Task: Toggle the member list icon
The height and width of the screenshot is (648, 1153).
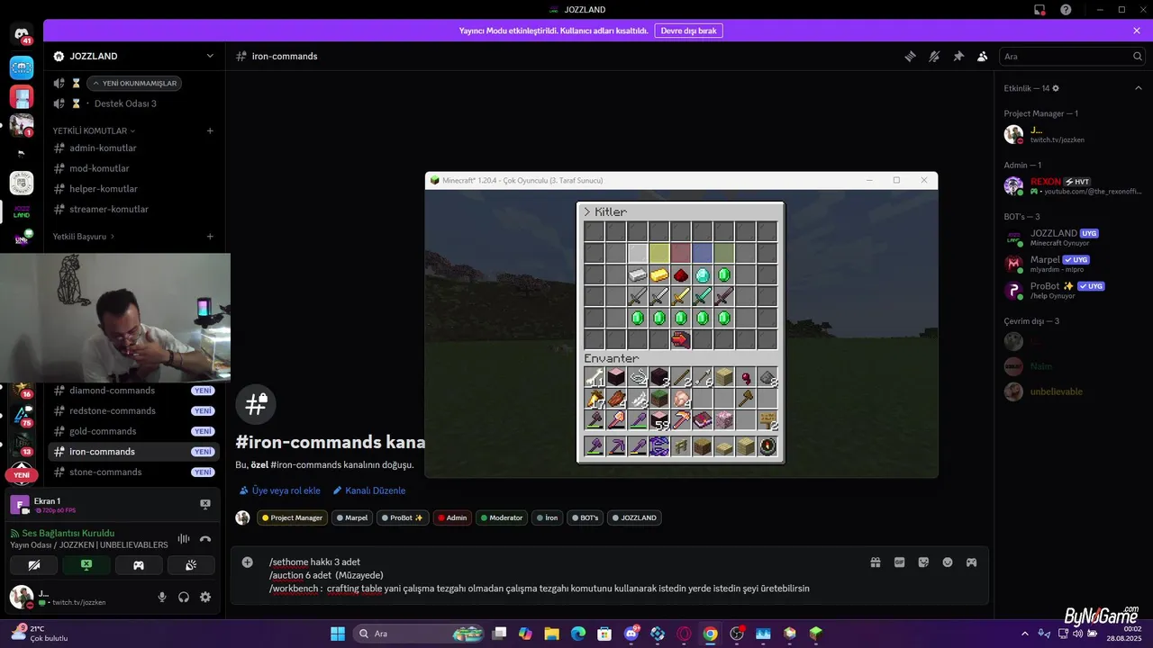Action: tap(983, 56)
